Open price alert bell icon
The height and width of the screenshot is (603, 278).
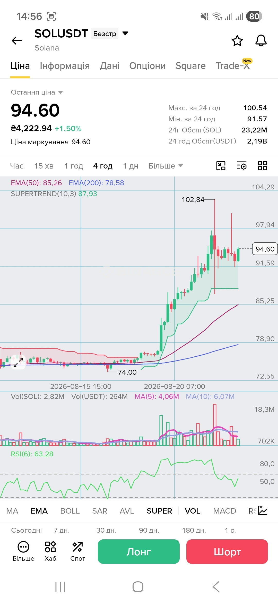click(261, 40)
